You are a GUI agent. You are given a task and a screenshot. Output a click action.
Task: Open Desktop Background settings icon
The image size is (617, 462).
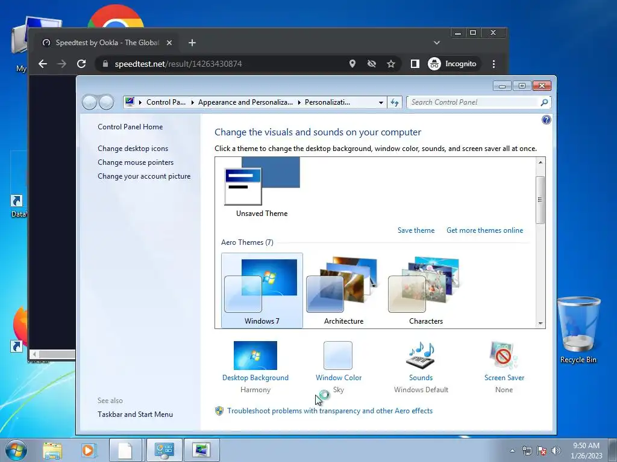(255, 355)
